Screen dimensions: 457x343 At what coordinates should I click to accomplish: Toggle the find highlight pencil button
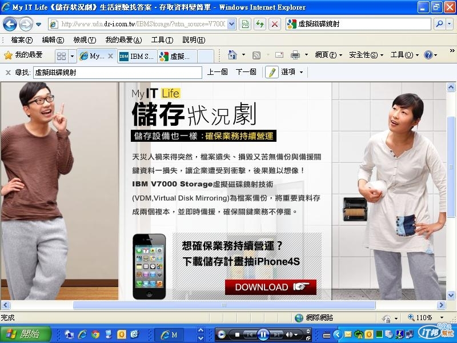pos(272,72)
